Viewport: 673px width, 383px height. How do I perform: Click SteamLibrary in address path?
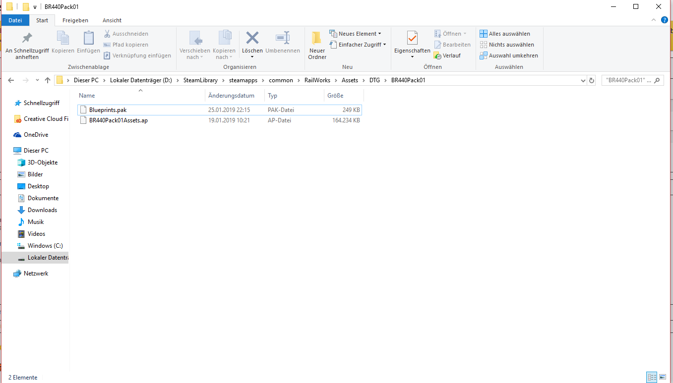(x=200, y=80)
